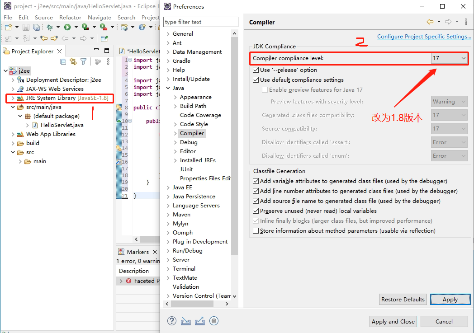The image size is (474, 333).
Task: Expand the Maven preferences node
Action: click(168, 215)
